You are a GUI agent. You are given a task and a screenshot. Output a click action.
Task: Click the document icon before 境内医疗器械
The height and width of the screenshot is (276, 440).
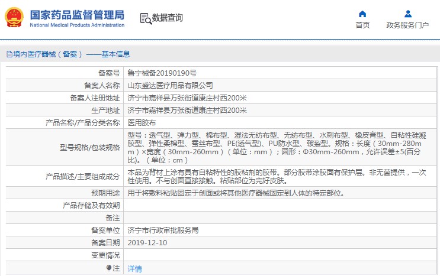(x=9, y=54)
